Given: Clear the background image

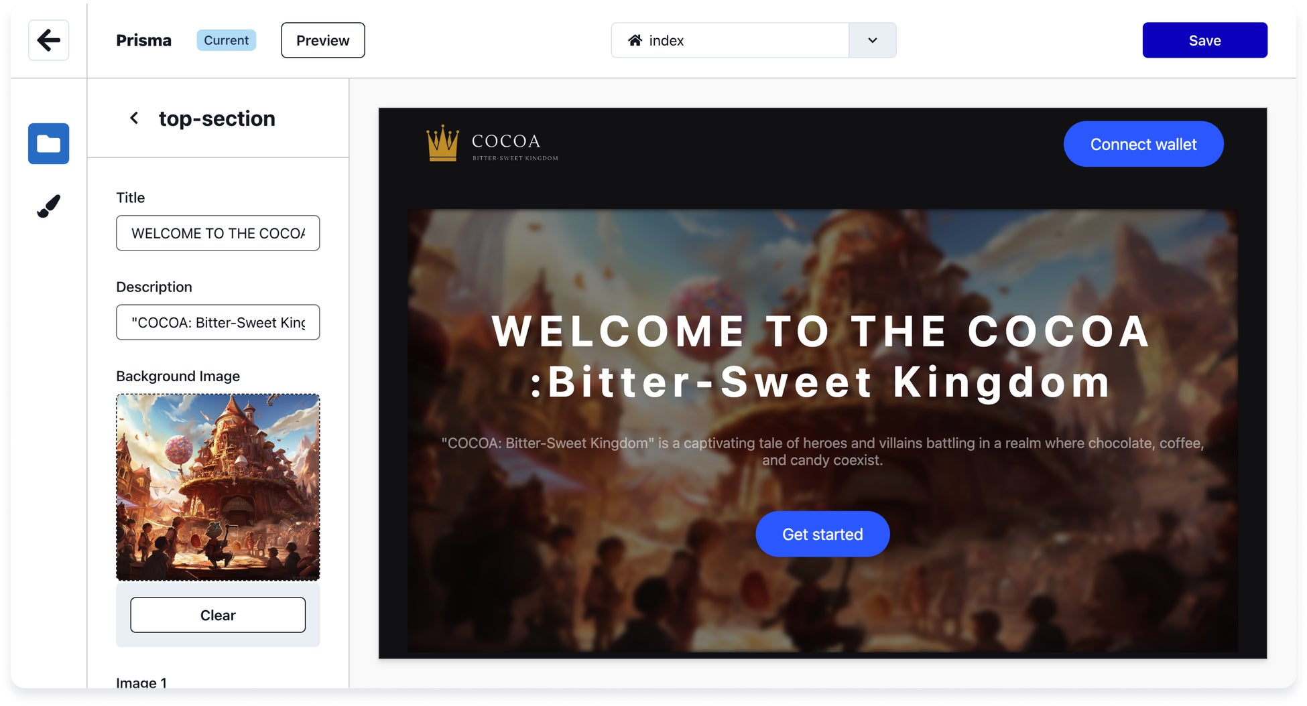Looking at the screenshot, I should coord(218,615).
